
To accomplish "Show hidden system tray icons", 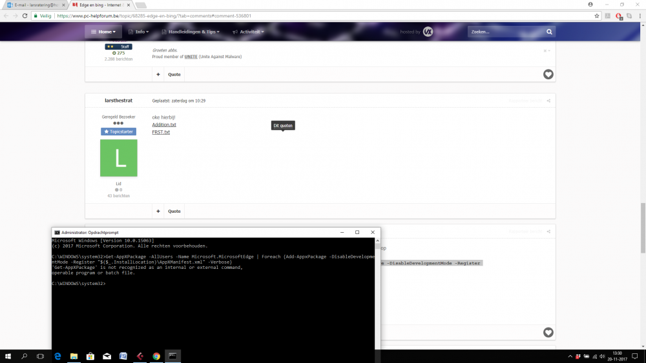I will 570,357.
